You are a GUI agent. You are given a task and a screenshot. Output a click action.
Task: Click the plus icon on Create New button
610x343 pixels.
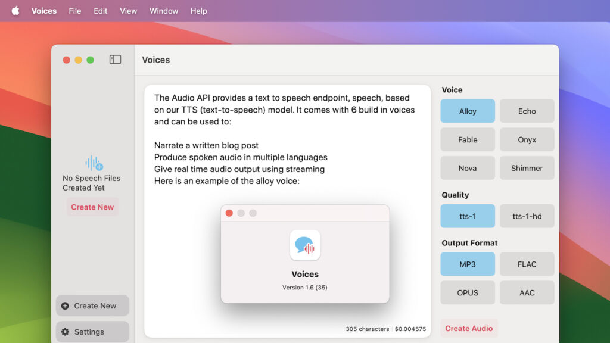tap(64, 305)
